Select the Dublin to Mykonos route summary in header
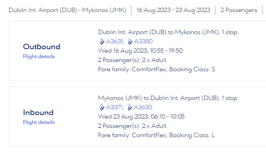 point(67,10)
